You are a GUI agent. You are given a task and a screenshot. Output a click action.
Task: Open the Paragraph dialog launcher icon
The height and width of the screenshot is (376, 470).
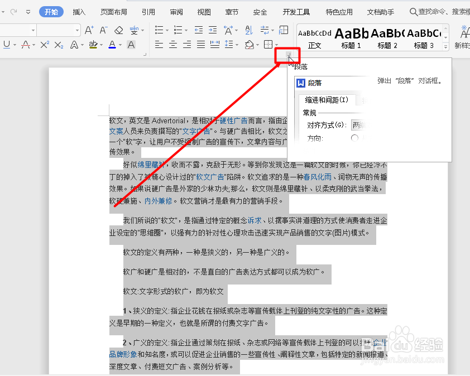(x=289, y=54)
